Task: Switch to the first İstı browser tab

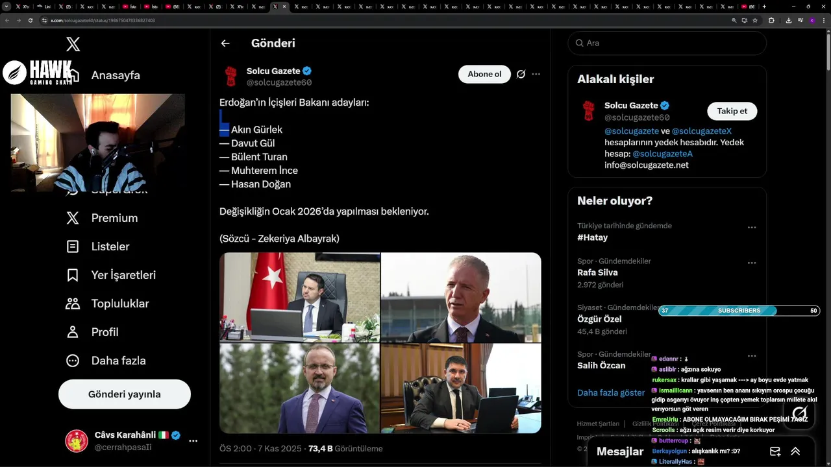Action: [130, 6]
